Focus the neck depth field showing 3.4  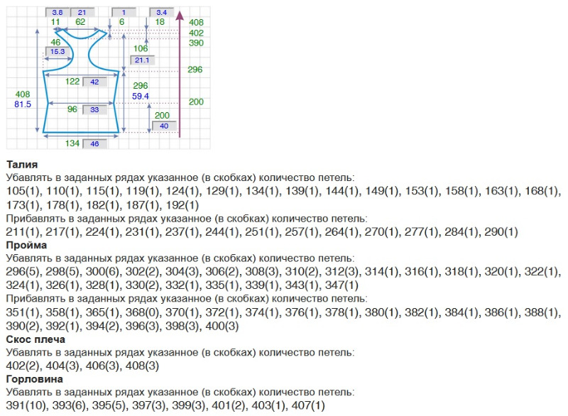click(161, 12)
